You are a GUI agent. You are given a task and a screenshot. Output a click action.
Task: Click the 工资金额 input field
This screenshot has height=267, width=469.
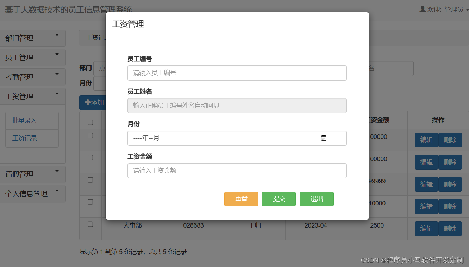237,170
